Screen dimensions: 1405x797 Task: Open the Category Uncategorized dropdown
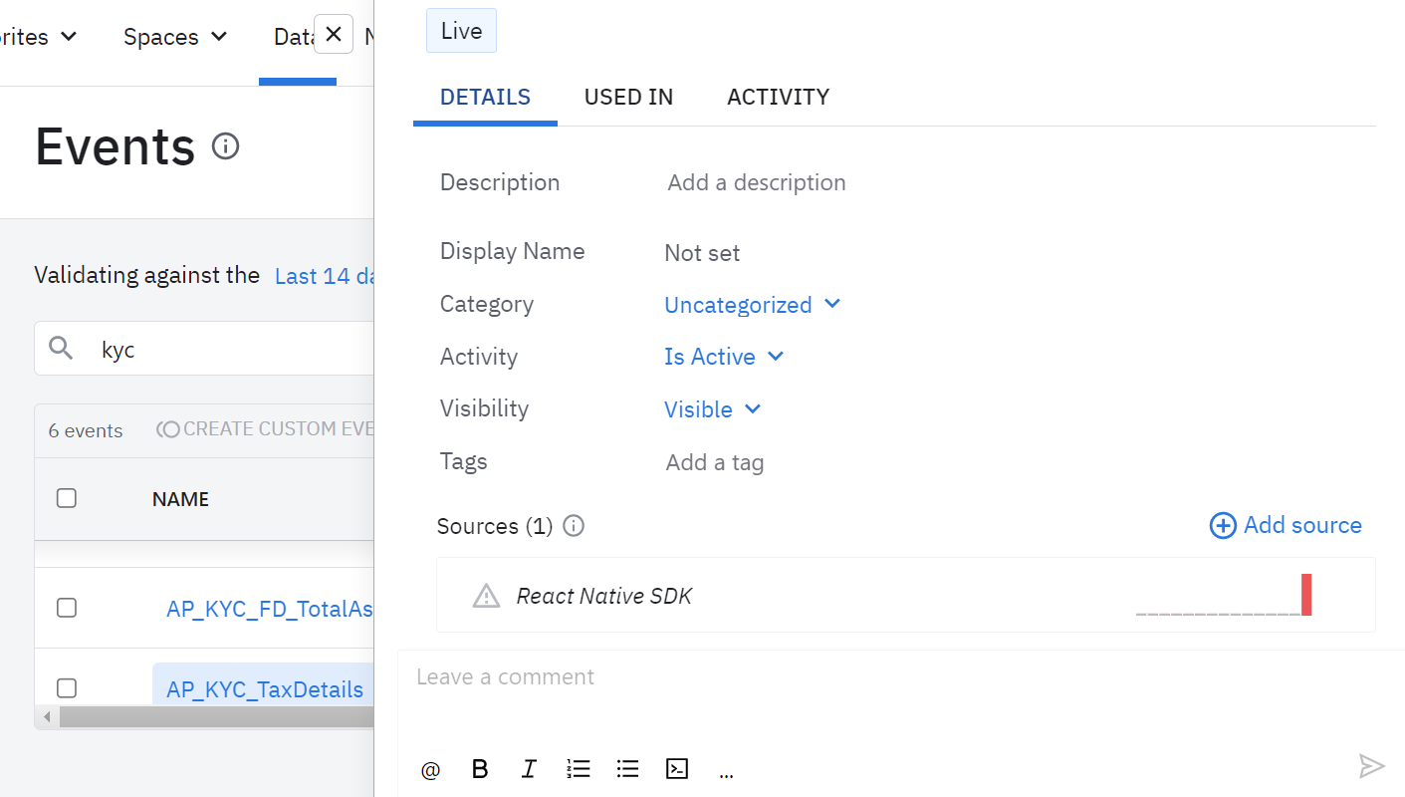point(753,305)
